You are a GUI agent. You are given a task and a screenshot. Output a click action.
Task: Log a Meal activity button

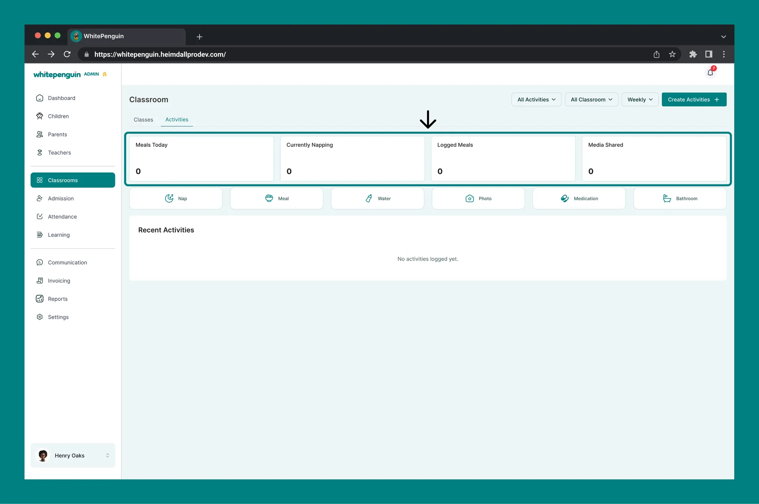point(276,198)
